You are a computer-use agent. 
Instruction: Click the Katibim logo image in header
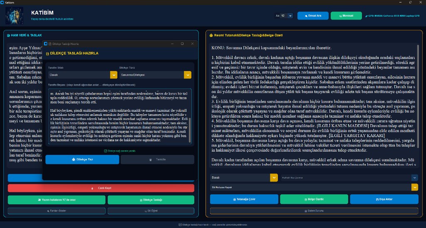point(14,16)
